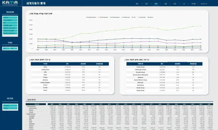Click the 국가명 country table header
218x130 pixels.
click(x=45, y=64)
